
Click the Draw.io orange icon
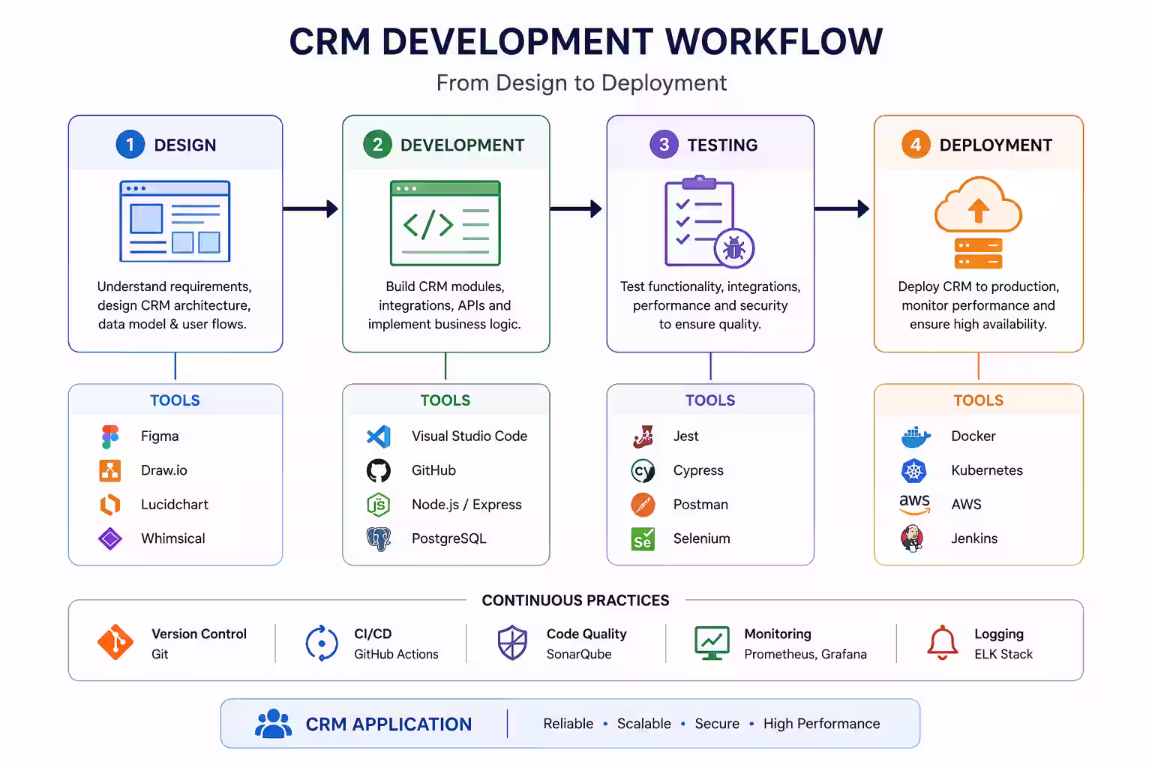click(x=110, y=470)
